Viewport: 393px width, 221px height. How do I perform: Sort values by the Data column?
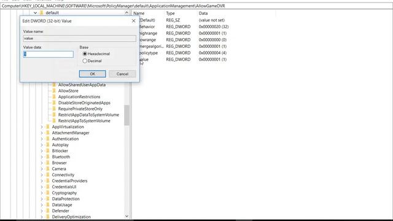[203, 14]
